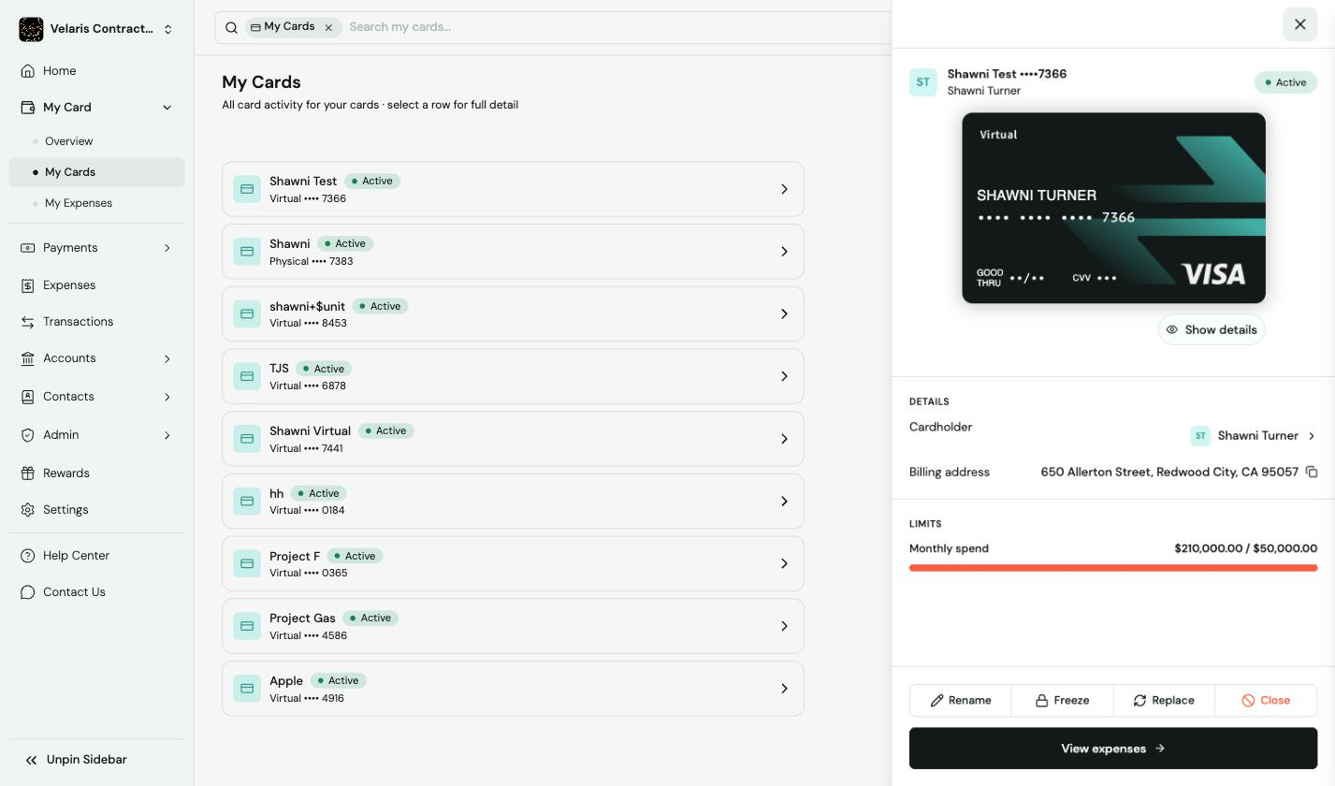The image size is (1335, 786).
Task: Remove the My Cards search filter
Action: click(328, 27)
